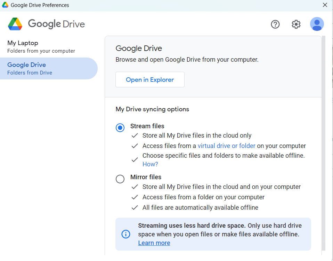Close the Google Drive Preferences window
Image resolution: width=333 pixels, height=261 pixels.
click(325, 5)
